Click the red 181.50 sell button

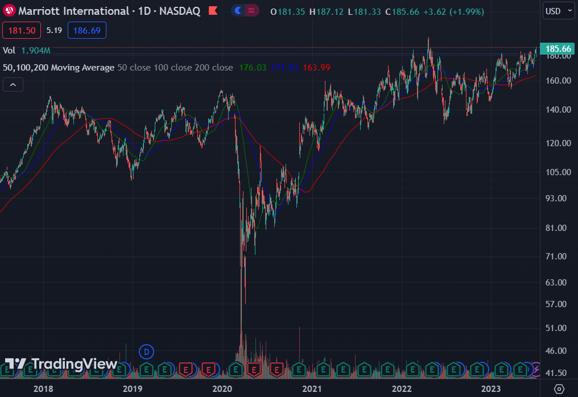pos(22,30)
